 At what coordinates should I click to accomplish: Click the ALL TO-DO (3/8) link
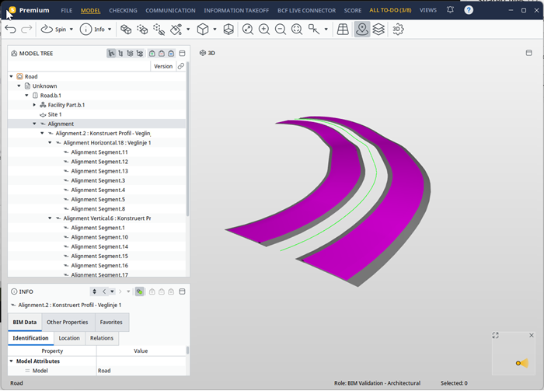(390, 10)
